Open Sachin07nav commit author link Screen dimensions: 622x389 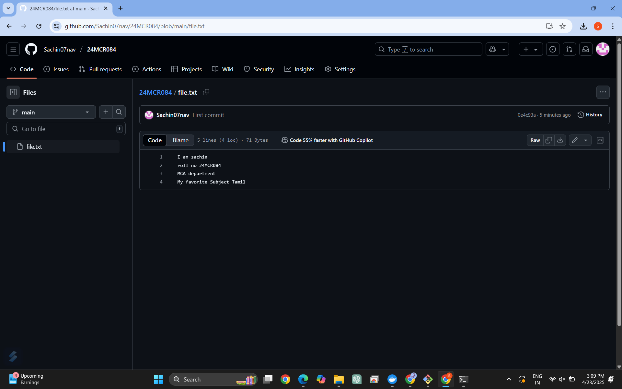click(x=173, y=115)
